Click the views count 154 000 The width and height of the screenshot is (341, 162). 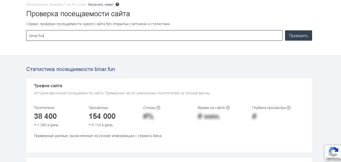[102, 116]
